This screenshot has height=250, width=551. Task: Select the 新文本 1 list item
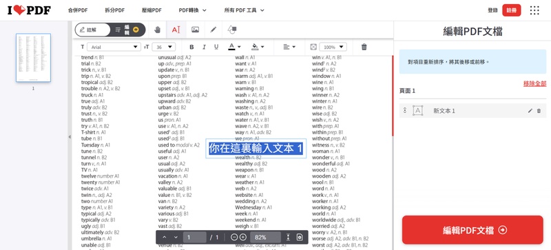coord(472,111)
